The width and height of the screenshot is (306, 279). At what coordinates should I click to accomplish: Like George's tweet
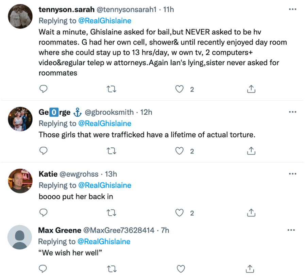coord(179,151)
